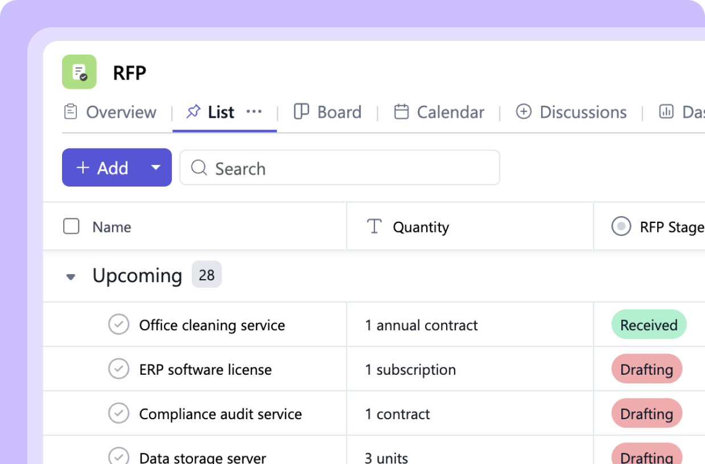Click the Received status pill
The image size is (705, 464).
point(649,325)
